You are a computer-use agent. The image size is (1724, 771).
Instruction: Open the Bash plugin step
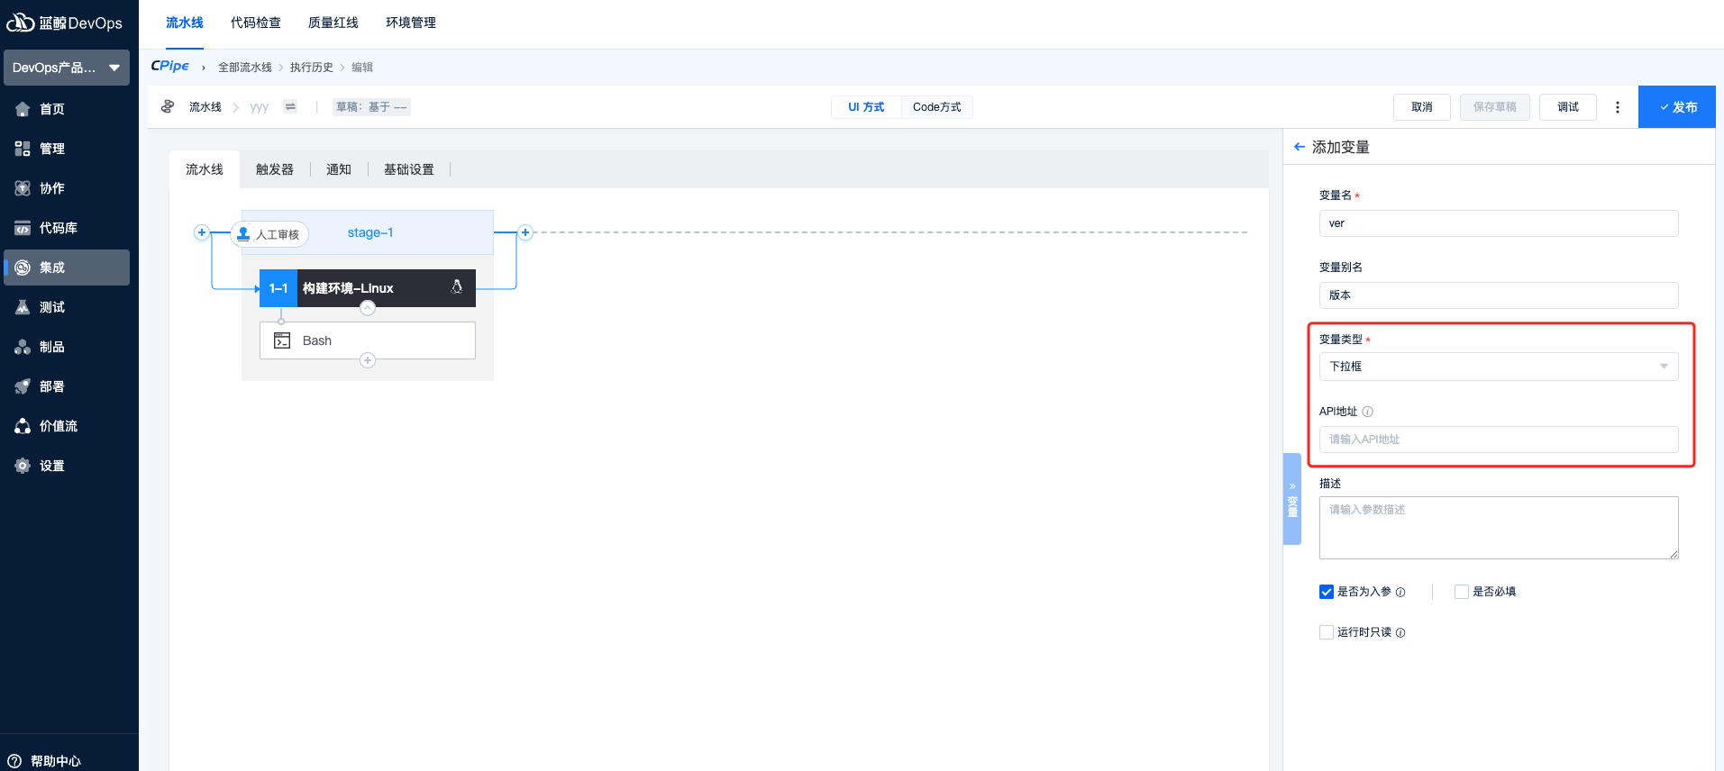368,340
